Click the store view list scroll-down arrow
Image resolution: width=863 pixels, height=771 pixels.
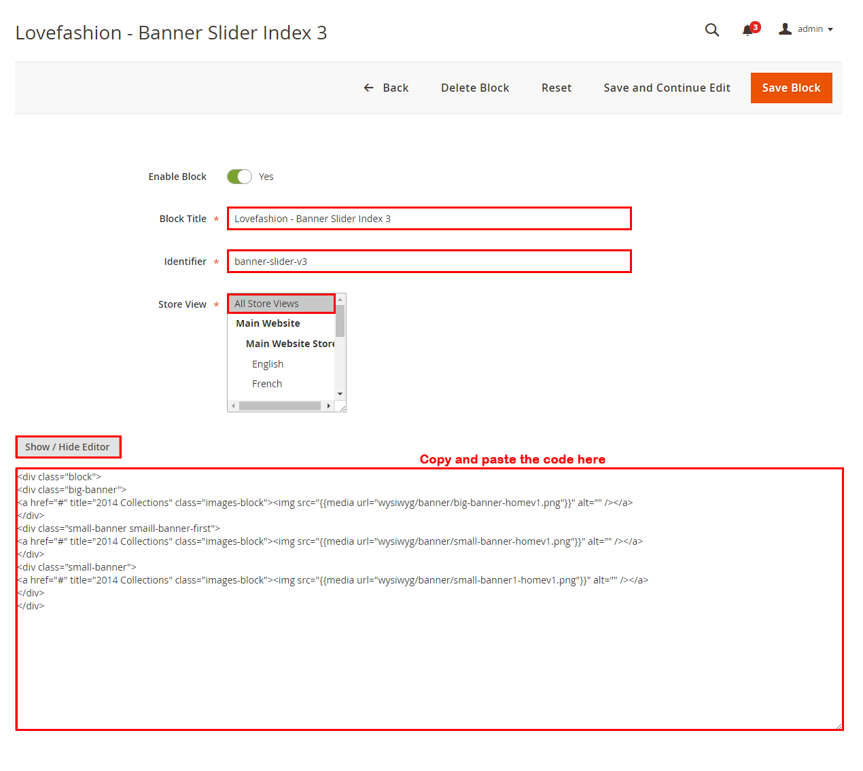[340, 394]
